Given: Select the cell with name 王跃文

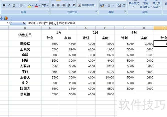Looking at the screenshot, I should (x=25, y=49).
